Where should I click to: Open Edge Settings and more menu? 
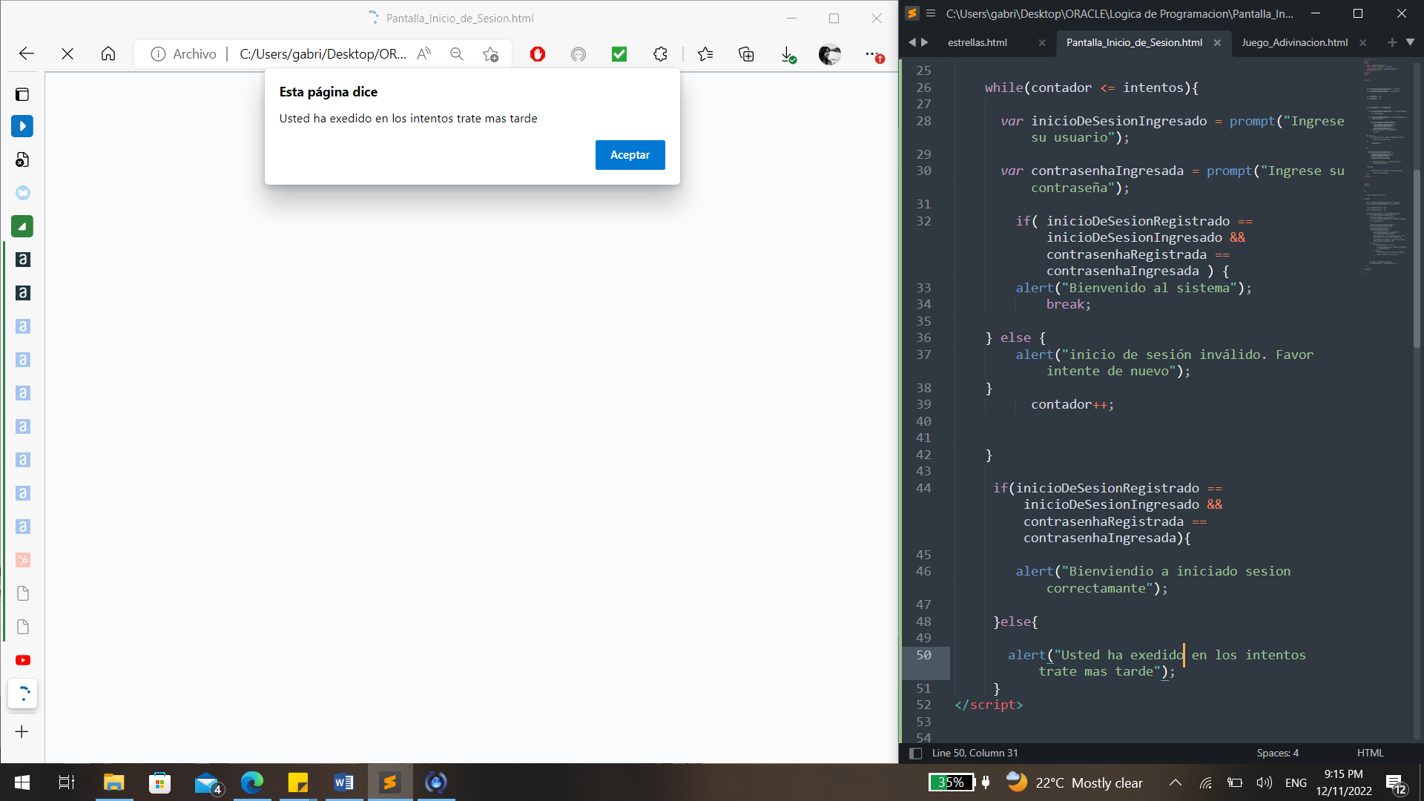(874, 54)
